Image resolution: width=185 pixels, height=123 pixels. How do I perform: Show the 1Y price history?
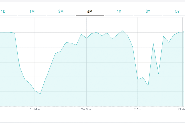pos(119,11)
